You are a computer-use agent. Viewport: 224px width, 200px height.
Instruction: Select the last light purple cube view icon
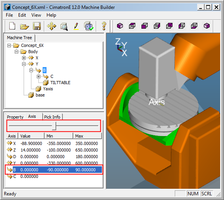pyautogui.click(x=207, y=26)
